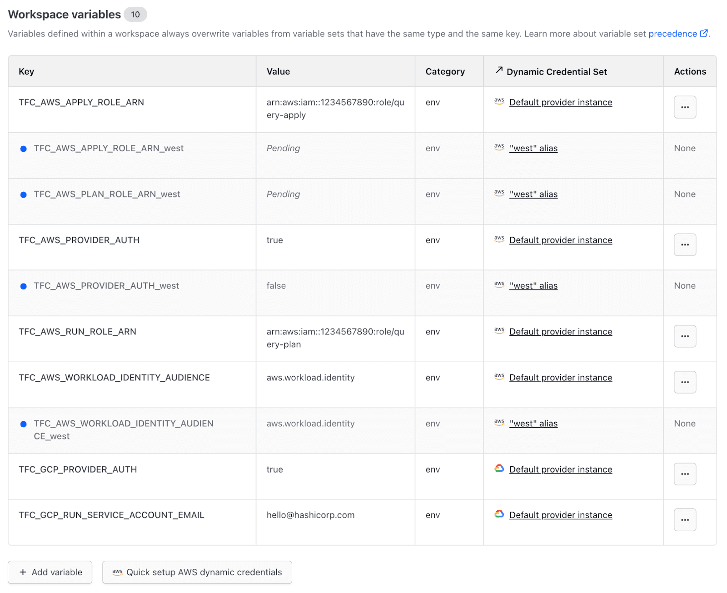This screenshot has width=727, height=593.
Task: Click the AWS logo beside TFC_AWS_APPLY_ROLE_ARN's provider instance
Action: [499, 102]
